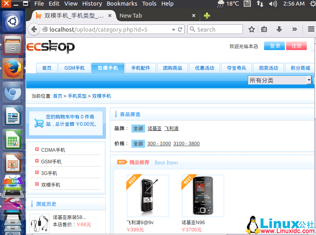Open CDMA手机 sidebar category

click(x=53, y=150)
